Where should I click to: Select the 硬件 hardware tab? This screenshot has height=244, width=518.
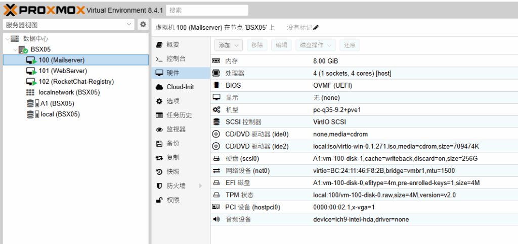[181, 73]
